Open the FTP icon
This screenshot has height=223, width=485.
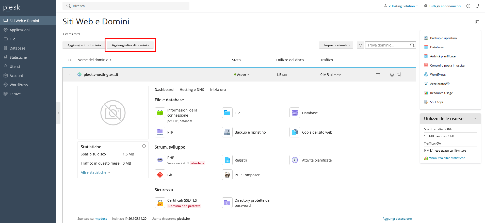[160, 132]
